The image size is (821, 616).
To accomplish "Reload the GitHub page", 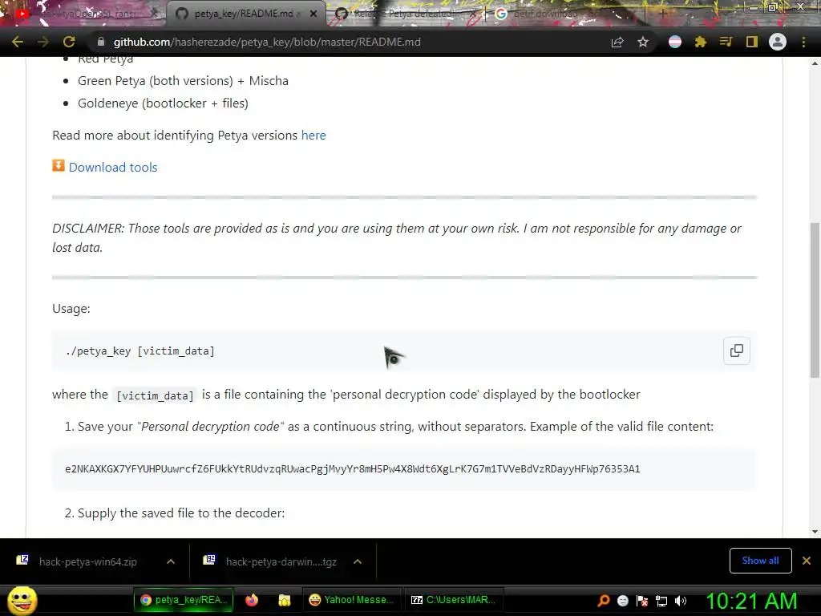I will coord(69,42).
